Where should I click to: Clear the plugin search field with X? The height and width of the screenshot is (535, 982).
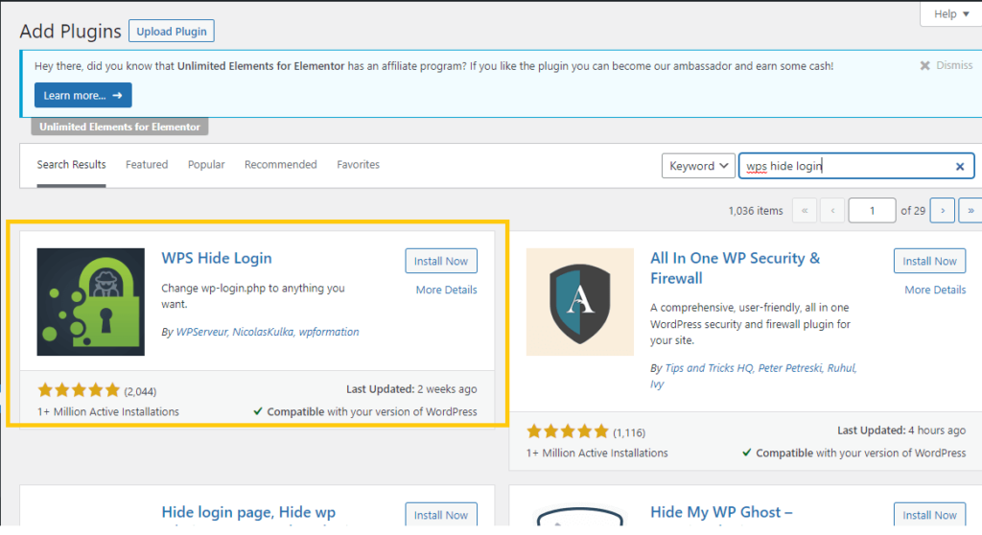click(959, 167)
